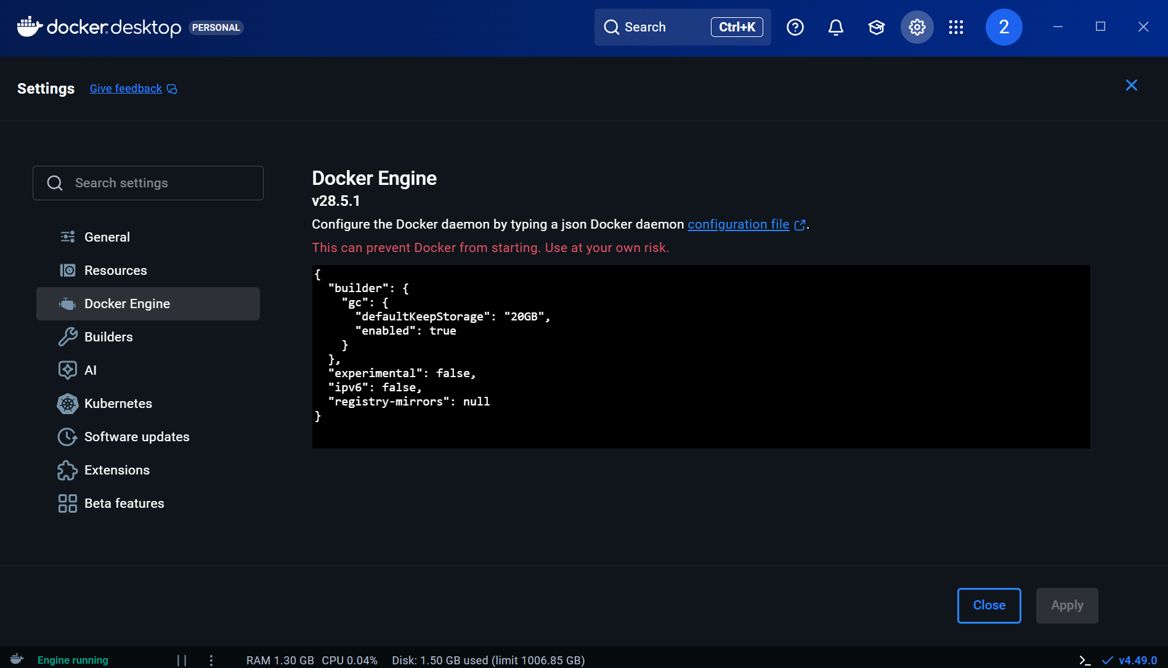The height and width of the screenshot is (668, 1168).
Task: Open a terminal from the status bar icon
Action: [x=1084, y=659]
